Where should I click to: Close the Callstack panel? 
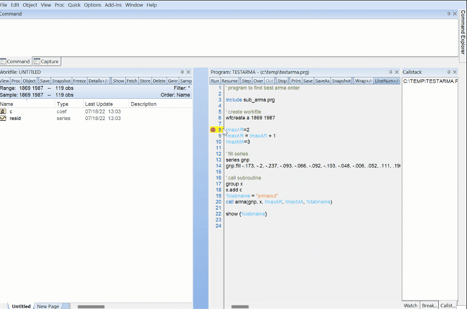(x=453, y=73)
